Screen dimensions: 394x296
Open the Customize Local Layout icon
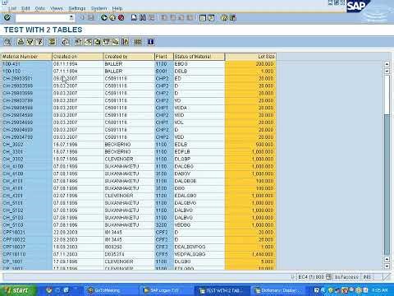pos(233,18)
